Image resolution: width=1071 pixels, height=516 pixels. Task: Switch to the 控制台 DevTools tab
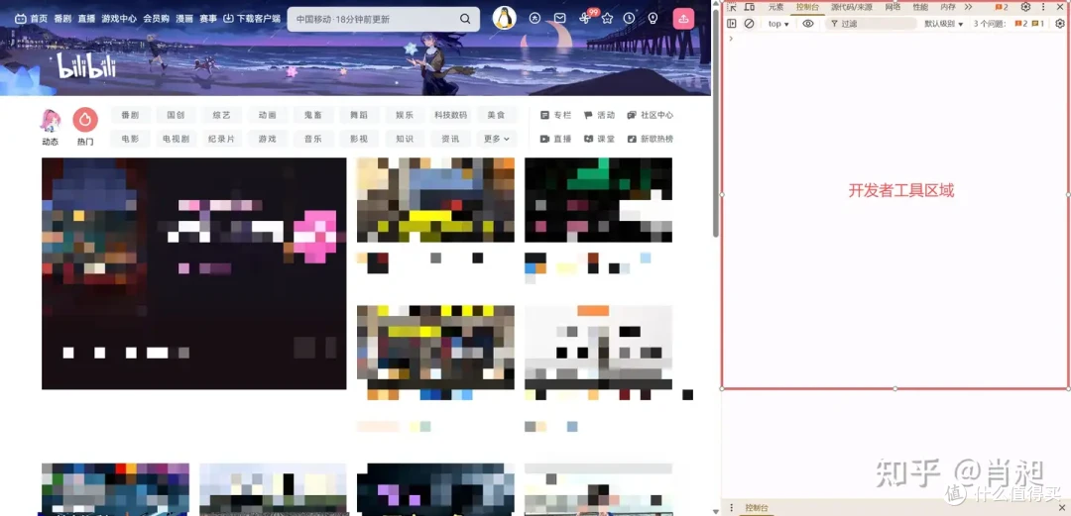[807, 7]
